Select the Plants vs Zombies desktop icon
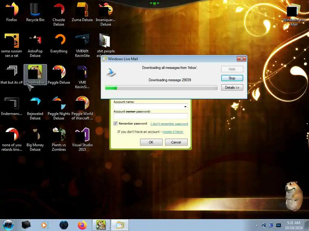 pyautogui.click(x=59, y=139)
